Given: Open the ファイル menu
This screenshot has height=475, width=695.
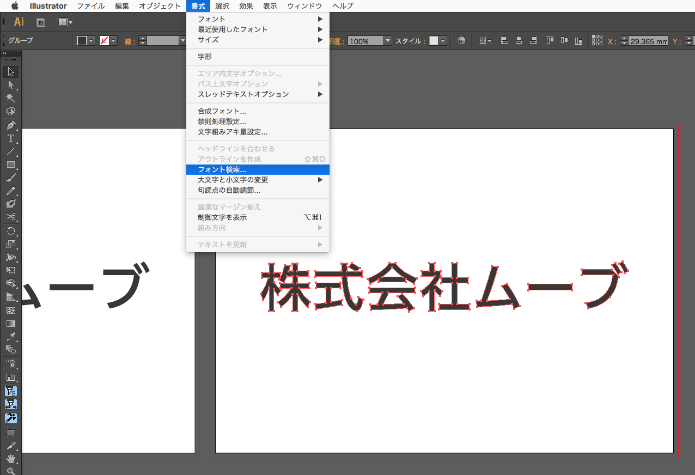Looking at the screenshot, I should 91,6.
